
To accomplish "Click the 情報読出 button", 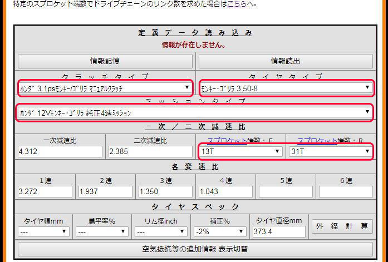I will tap(286, 61).
